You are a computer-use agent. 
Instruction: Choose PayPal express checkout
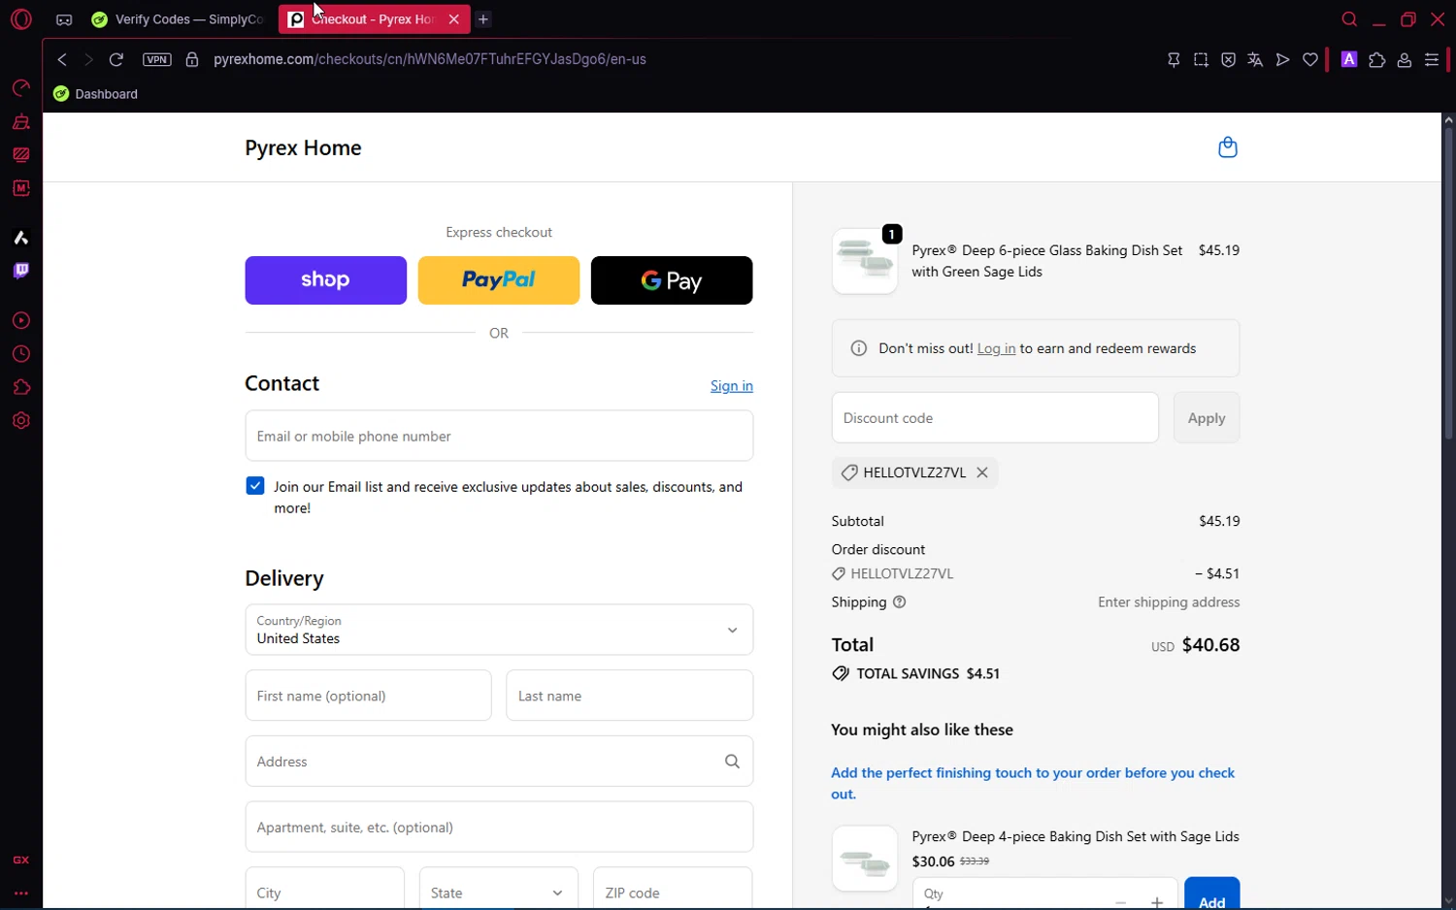(x=499, y=280)
